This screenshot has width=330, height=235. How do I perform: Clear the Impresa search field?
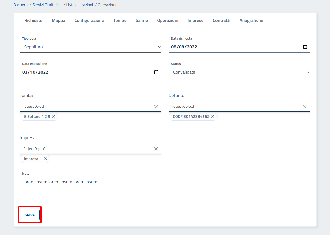click(x=156, y=149)
